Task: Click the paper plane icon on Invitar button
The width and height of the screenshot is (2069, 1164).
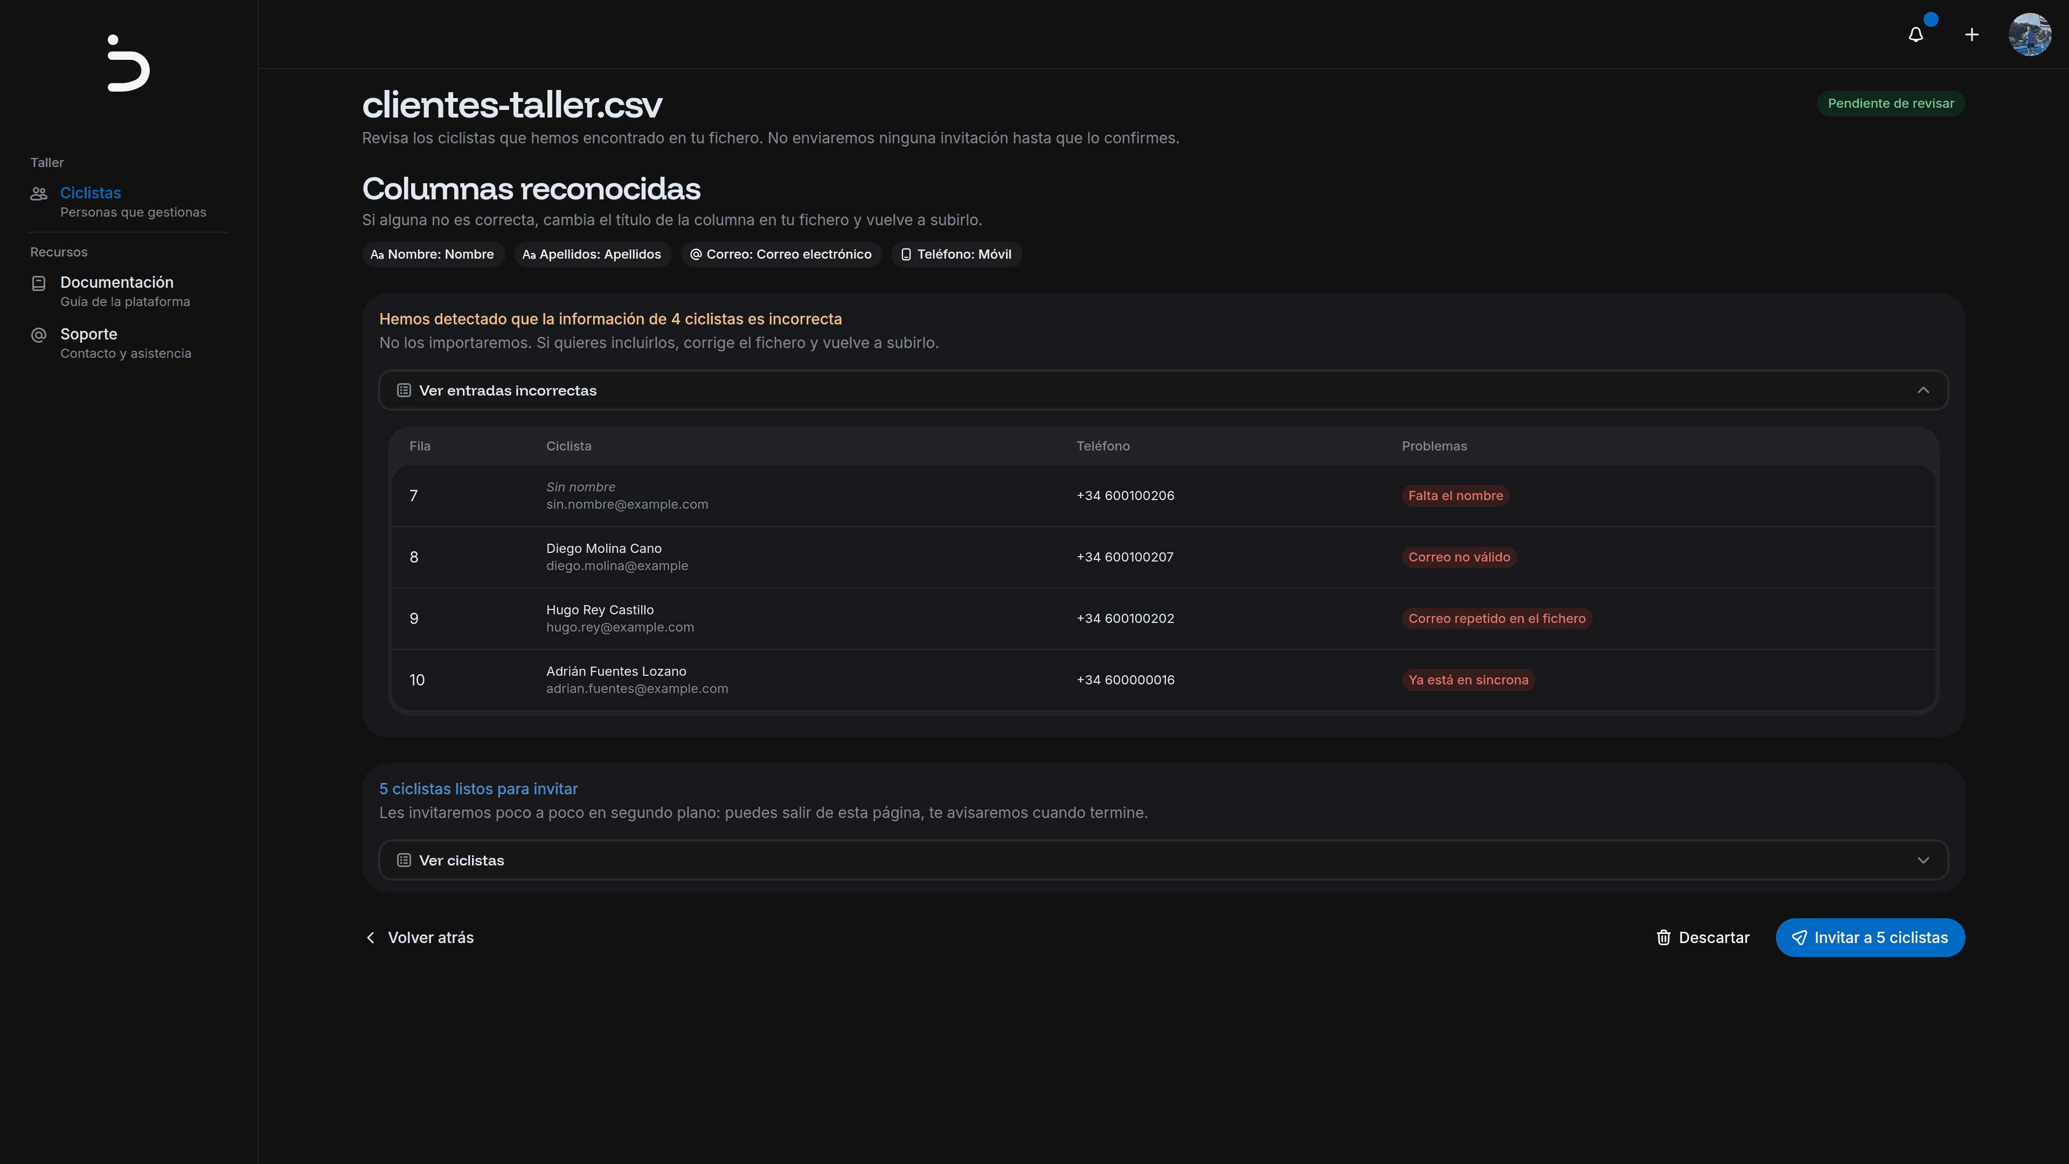Action: coord(1799,938)
